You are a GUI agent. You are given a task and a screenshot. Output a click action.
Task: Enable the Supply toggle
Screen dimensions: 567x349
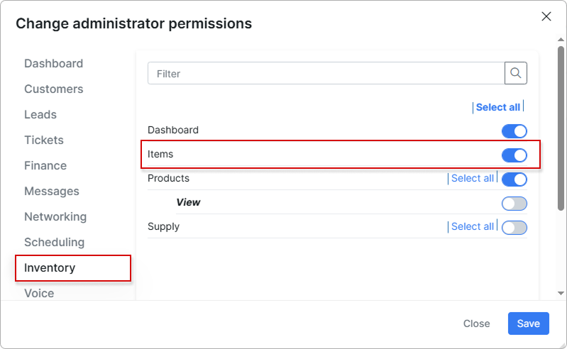point(514,228)
